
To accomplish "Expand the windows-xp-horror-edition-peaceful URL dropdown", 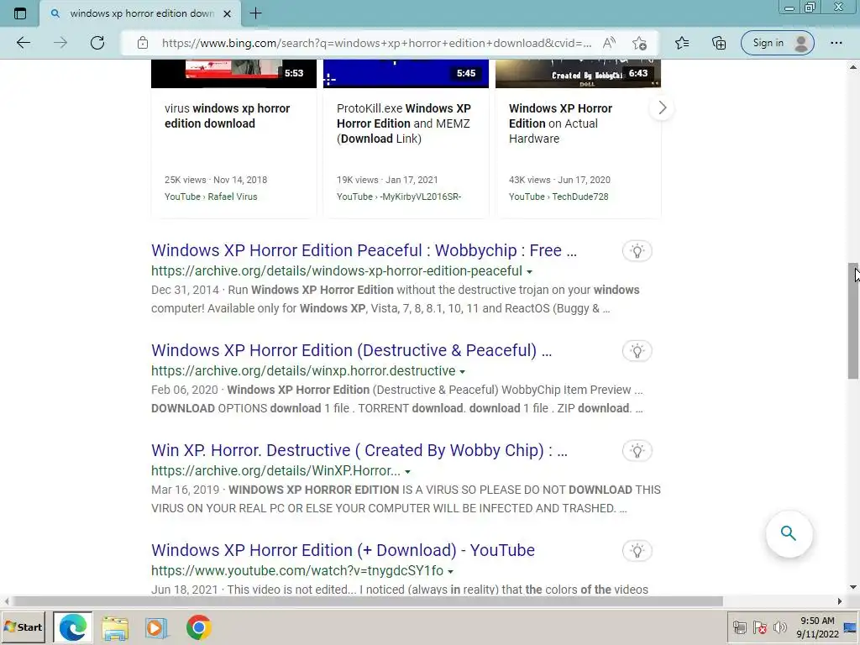I will pyautogui.click(x=529, y=271).
